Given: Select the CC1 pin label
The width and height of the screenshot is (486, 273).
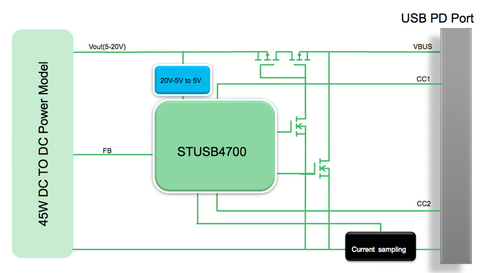Looking at the screenshot, I should pos(423,79).
